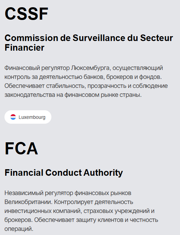180x235 pixels.
Task: Click the line starting Обеспечивает стабильность
Action: (x=86, y=86)
